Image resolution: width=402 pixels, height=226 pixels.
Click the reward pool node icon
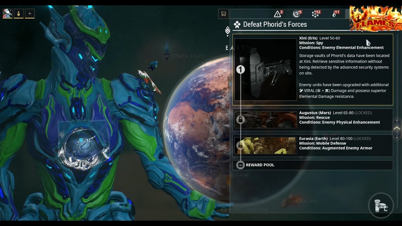pos(241,165)
